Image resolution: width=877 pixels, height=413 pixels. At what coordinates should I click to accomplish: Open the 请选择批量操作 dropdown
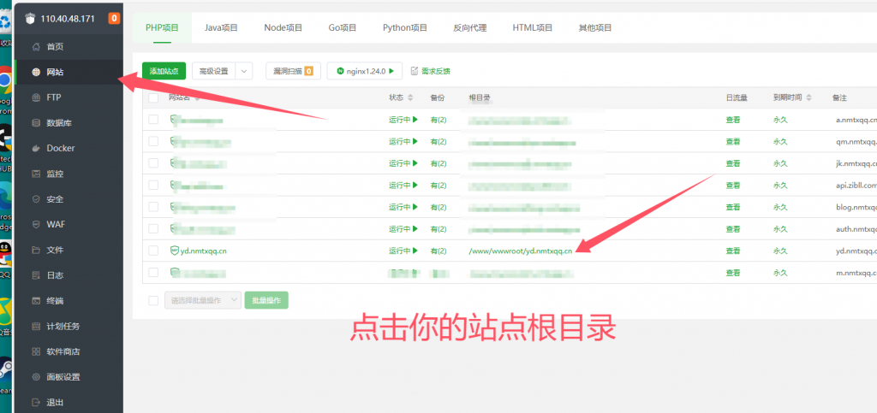click(x=202, y=300)
